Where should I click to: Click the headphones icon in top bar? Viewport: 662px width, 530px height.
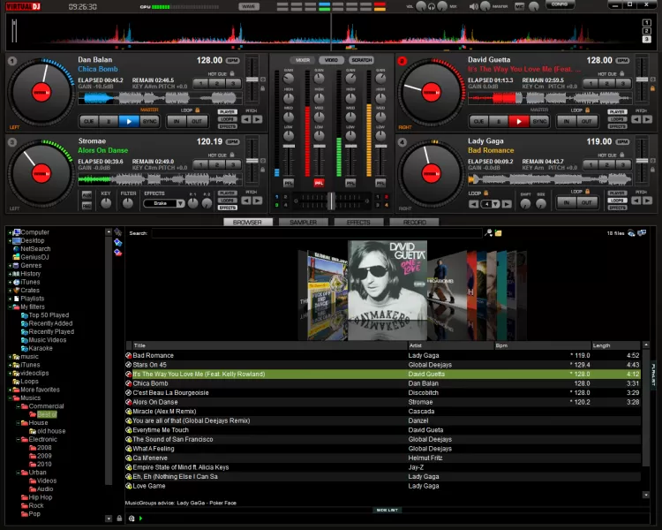tap(432, 6)
